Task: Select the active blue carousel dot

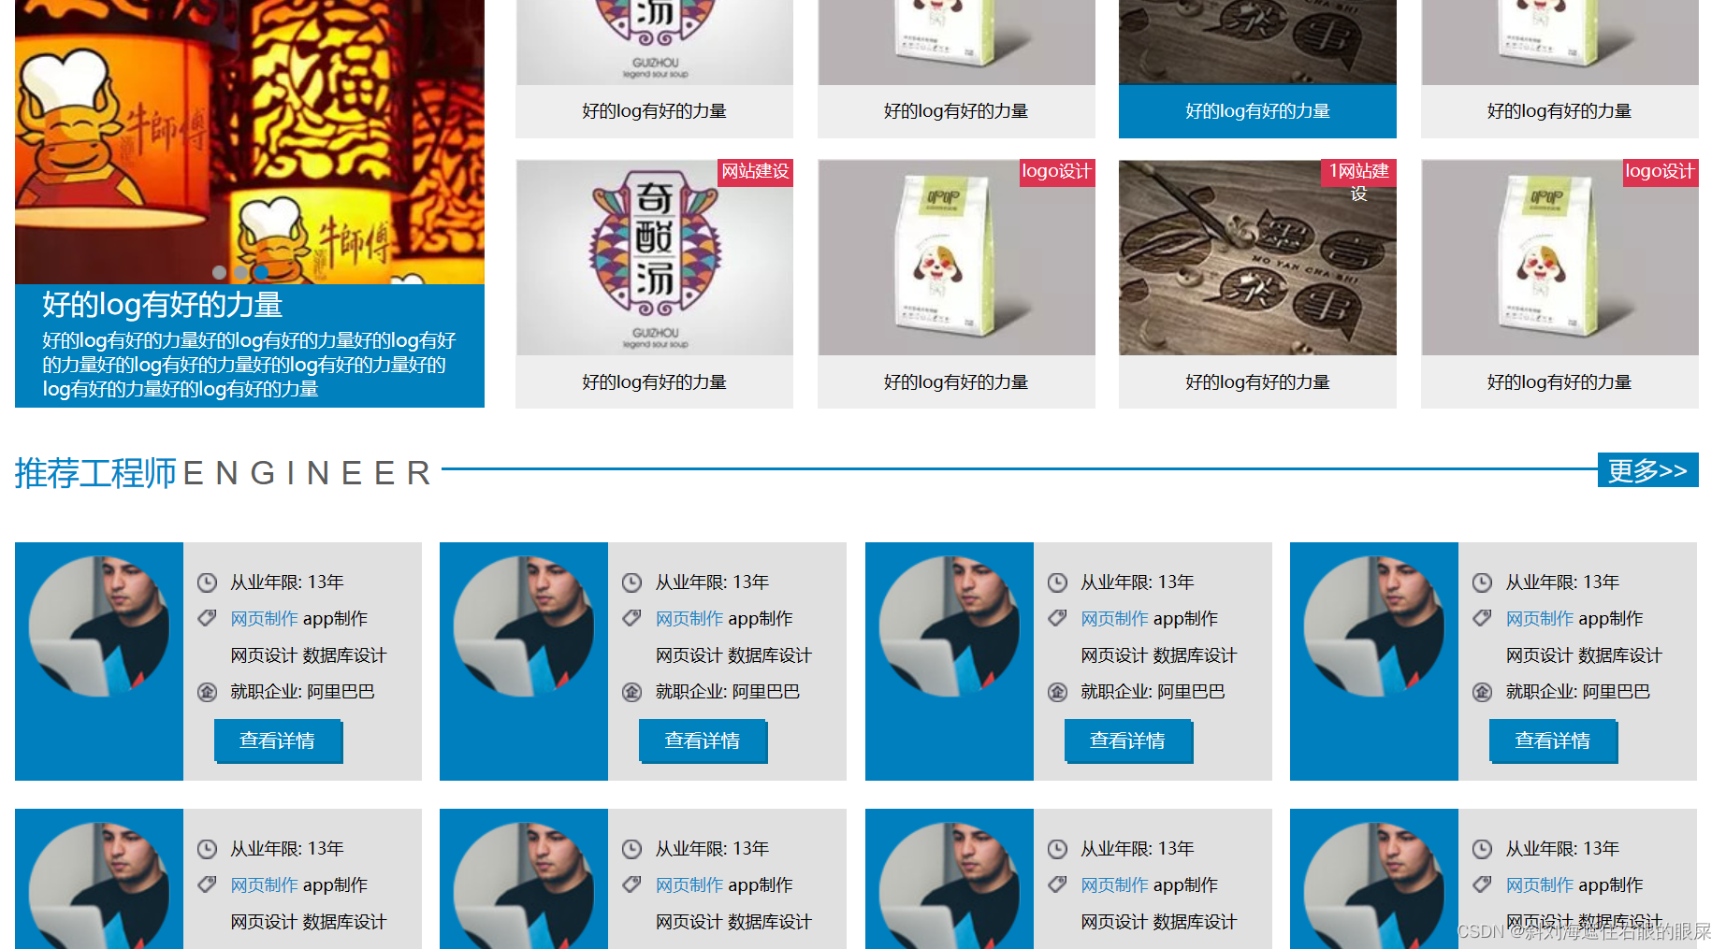Action: click(261, 272)
